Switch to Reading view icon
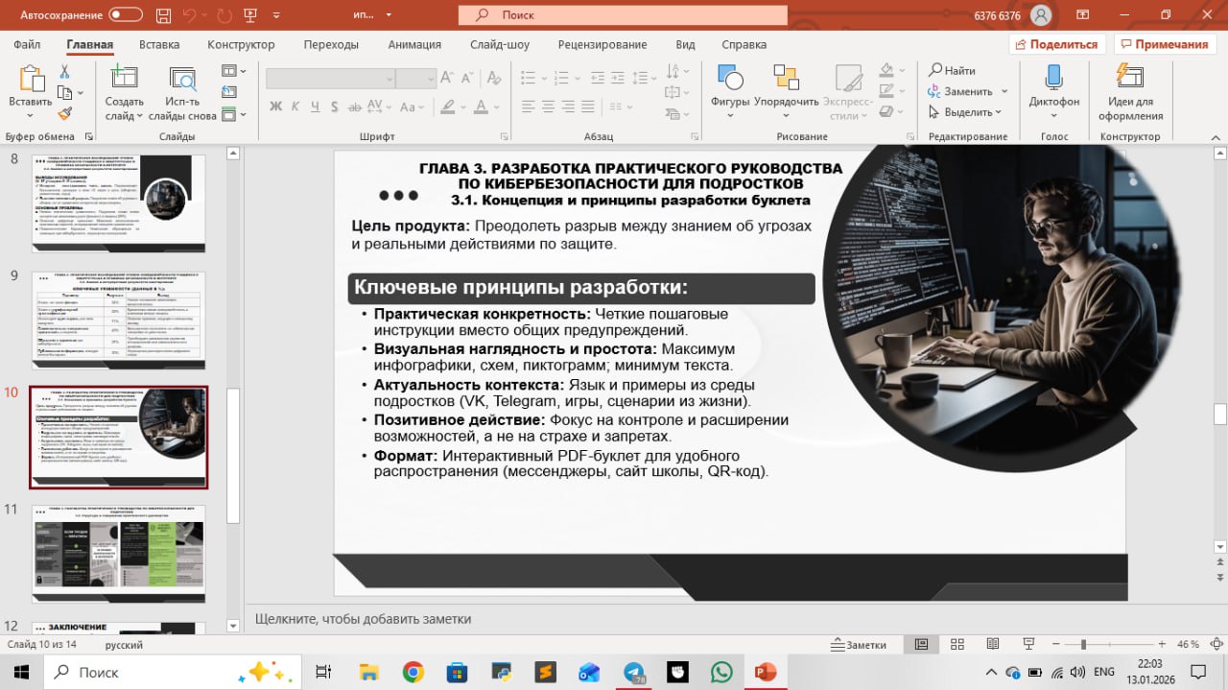The width and height of the screenshot is (1228, 690). [x=992, y=644]
